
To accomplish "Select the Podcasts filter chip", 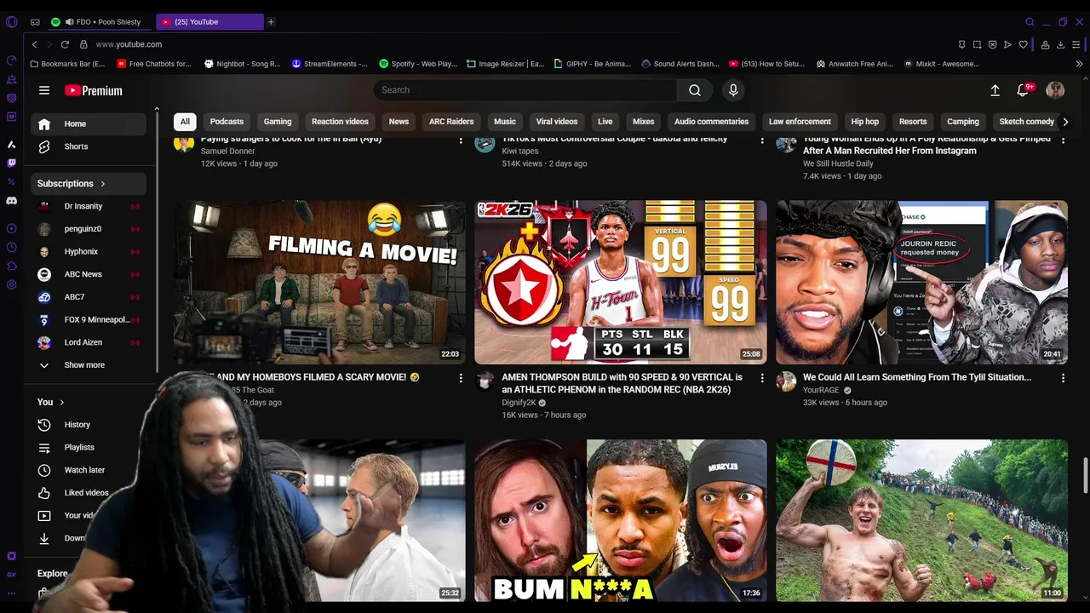I will (x=227, y=122).
